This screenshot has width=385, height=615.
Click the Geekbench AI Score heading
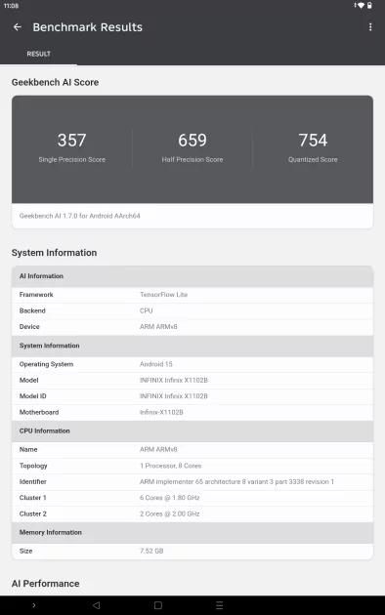point(55,82)
